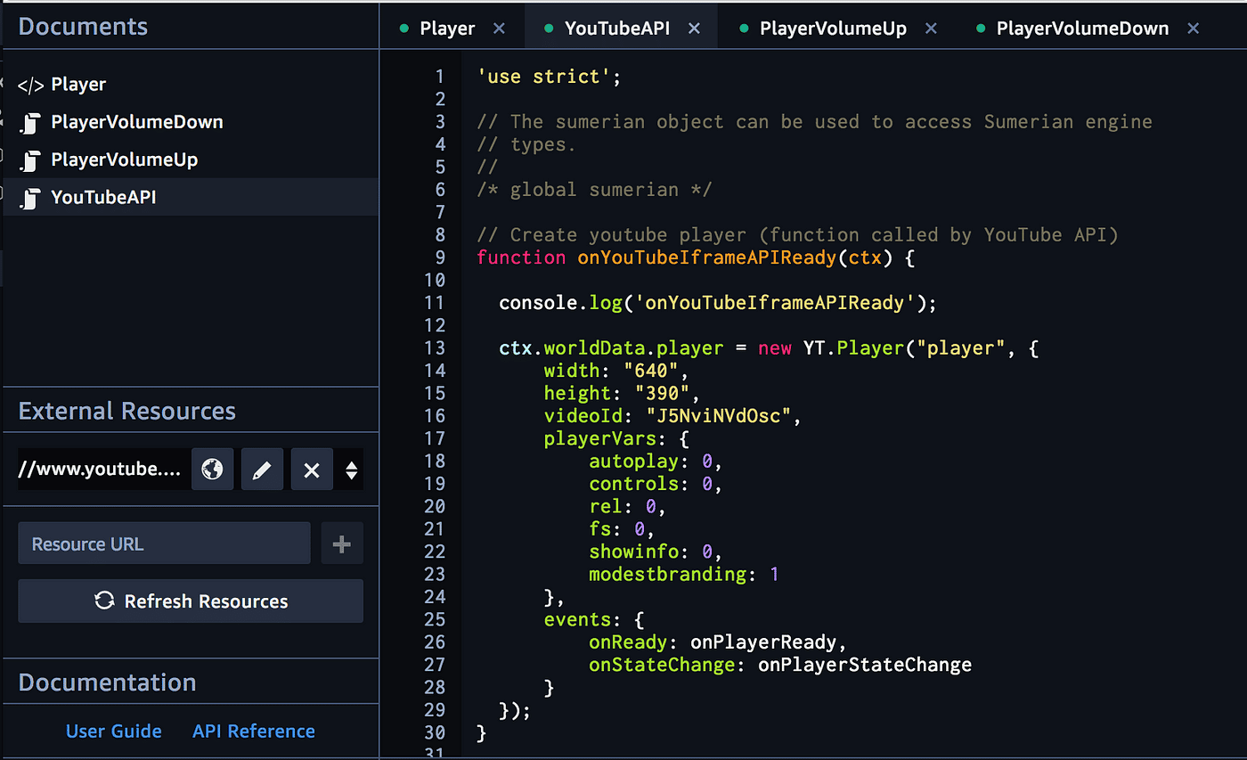Click the code brackets icon beside Player
The height and width of the screenshot is (760, 1247).
pos(30,86)
